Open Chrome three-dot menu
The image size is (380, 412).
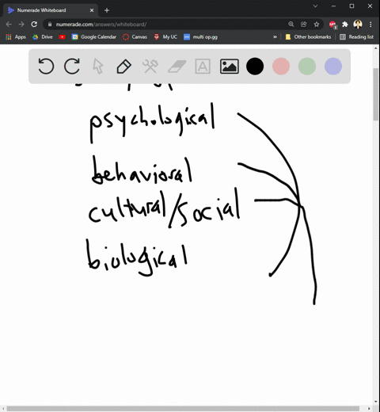[370, 25]
